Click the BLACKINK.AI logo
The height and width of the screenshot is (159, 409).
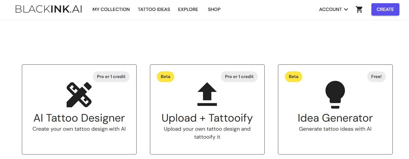click(49, 9)
